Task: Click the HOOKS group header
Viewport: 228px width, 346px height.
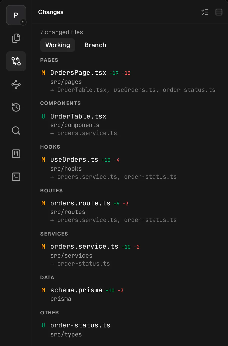Action: click(x=50, y=147)
